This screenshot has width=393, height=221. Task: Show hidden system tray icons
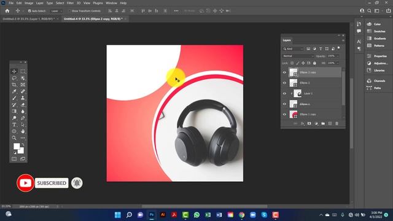tap(321, 215)
